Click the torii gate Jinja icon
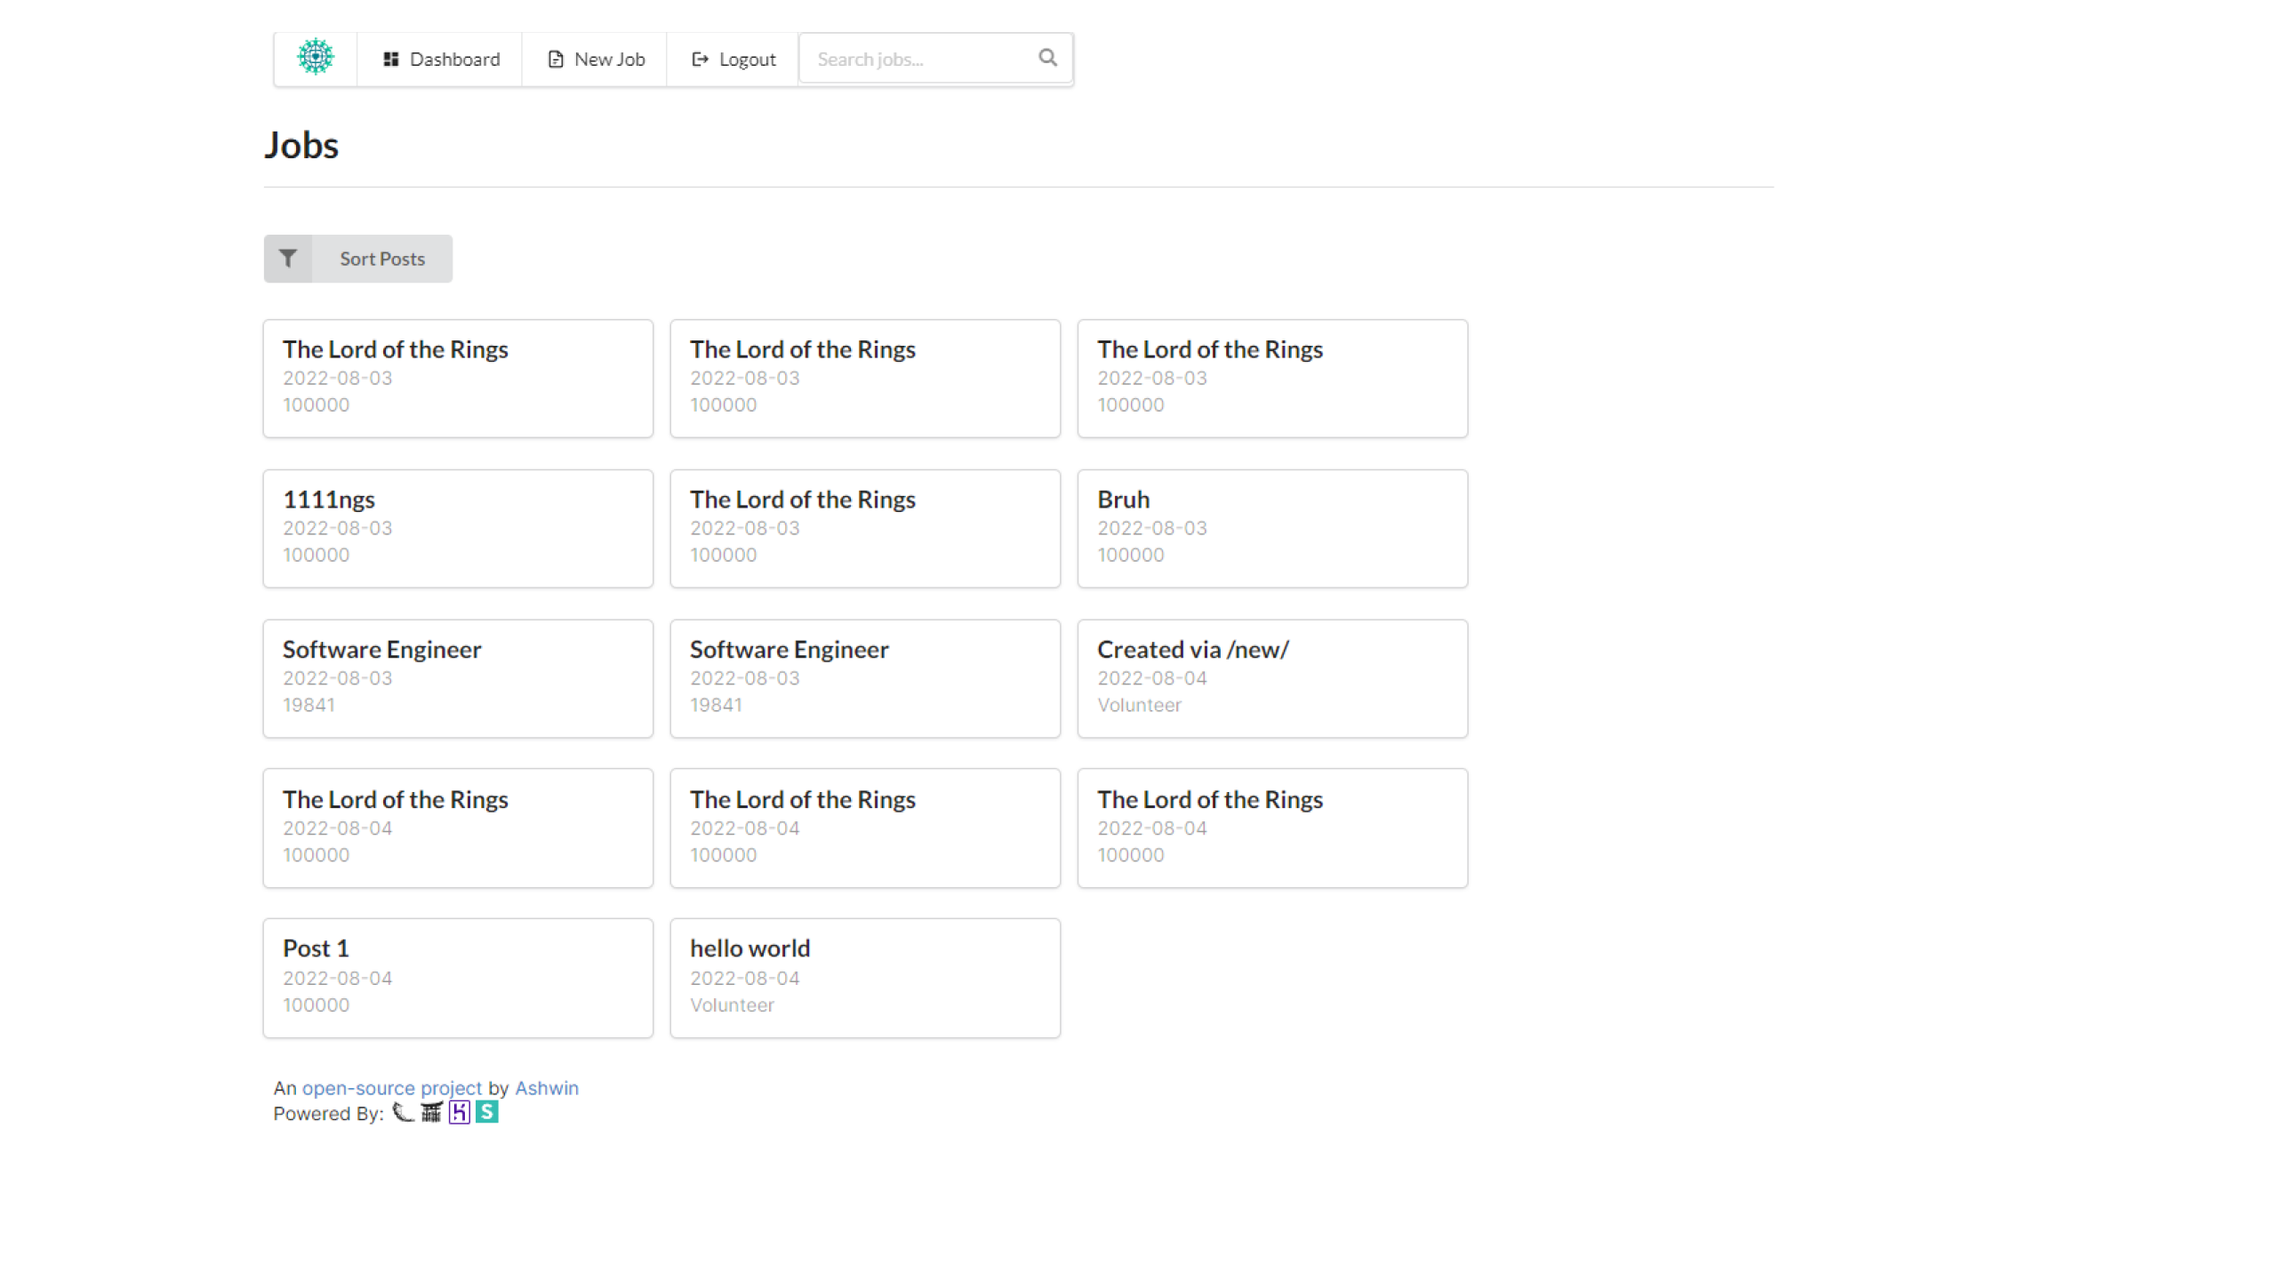The image size is (2276, 1280). point(431,1113)
